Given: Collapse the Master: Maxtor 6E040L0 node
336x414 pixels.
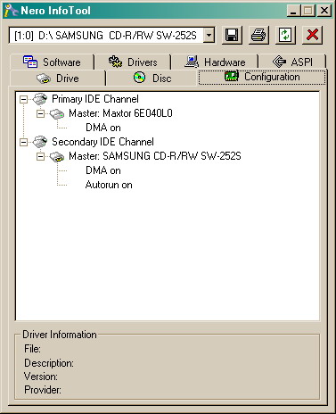Looking at the screenshot, I should [x=40, y=113].
